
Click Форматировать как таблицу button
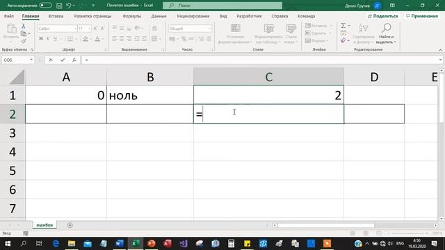(268, 34)
